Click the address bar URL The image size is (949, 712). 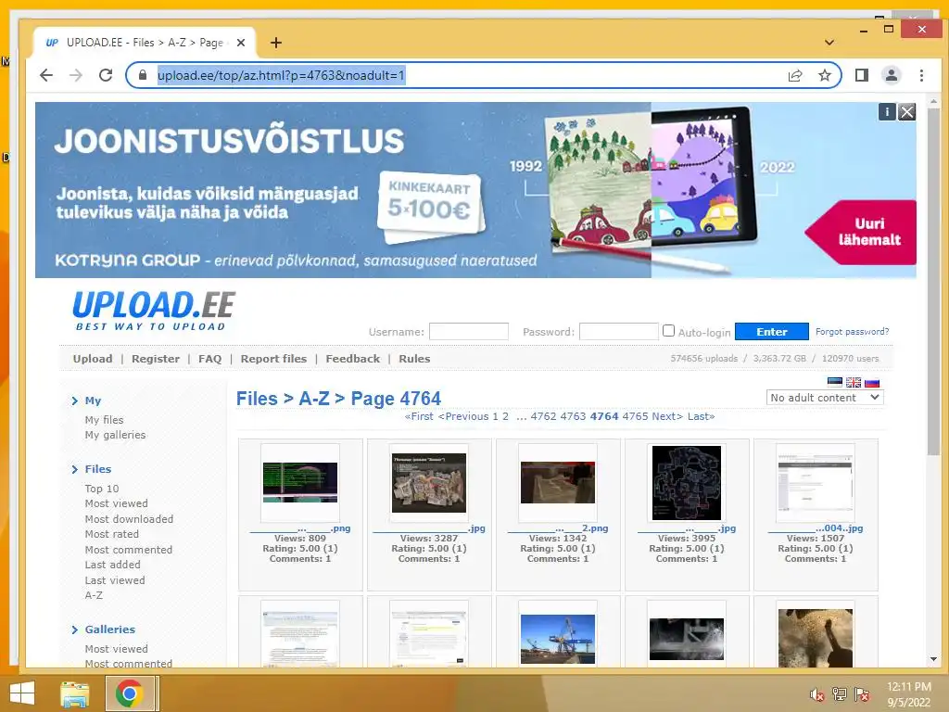click(x=281, y=75)
